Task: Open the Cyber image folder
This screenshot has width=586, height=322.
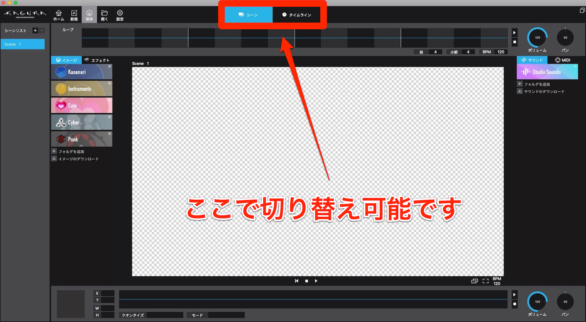Action: (82, 122)
